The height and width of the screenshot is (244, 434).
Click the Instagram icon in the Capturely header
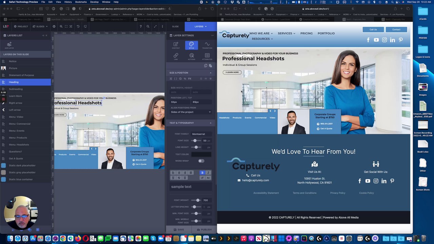pyautogui.click(x=384, y=40)
